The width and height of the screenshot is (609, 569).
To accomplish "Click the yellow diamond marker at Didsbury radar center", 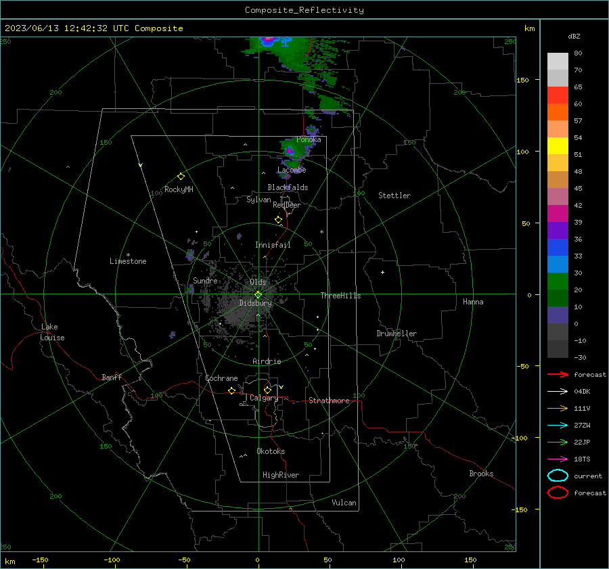I will 258,295.
